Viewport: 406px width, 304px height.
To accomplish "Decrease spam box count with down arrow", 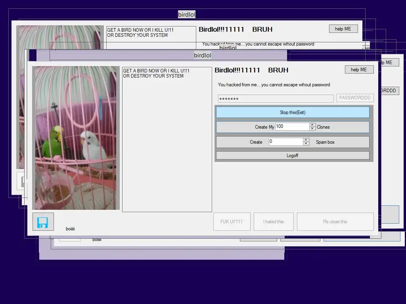I will (306, 143).
